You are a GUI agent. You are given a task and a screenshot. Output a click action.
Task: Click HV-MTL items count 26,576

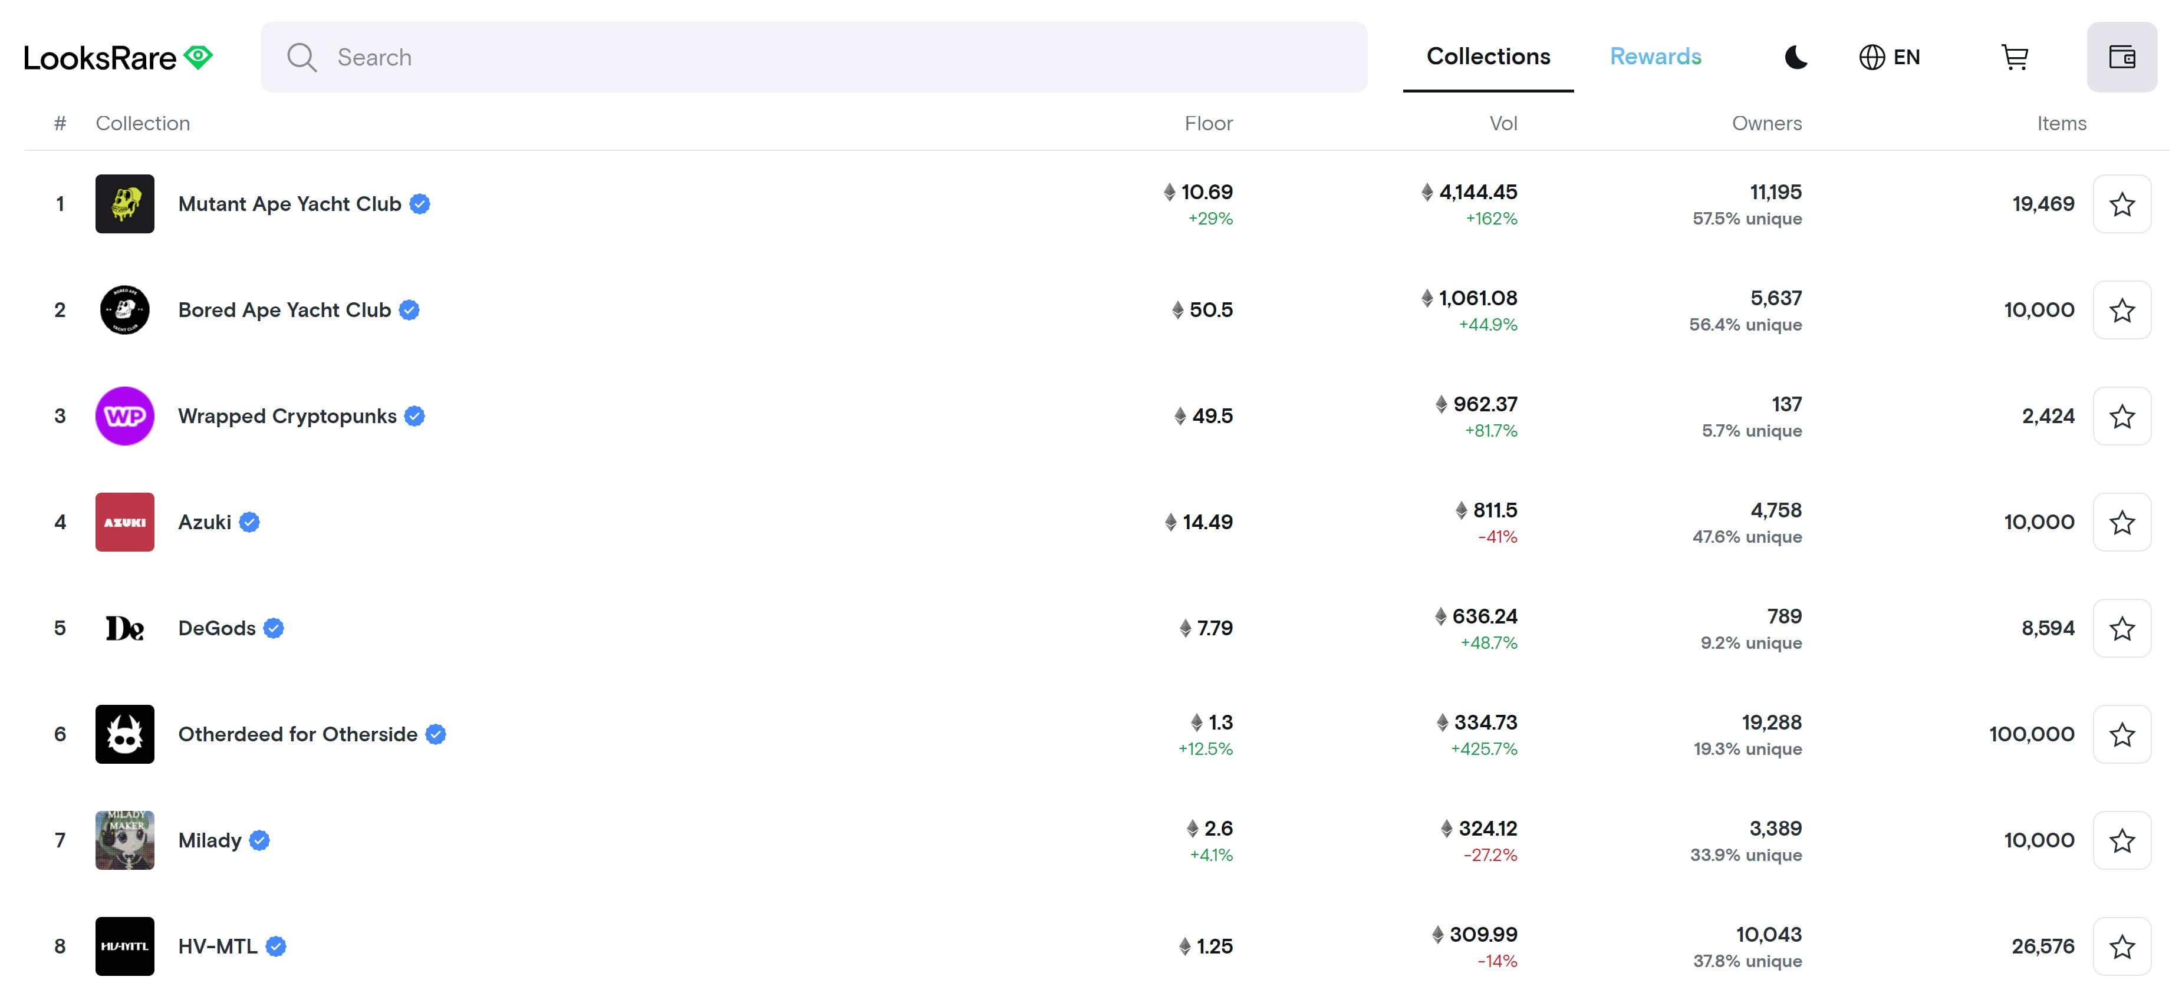(x=2042, y=946)
